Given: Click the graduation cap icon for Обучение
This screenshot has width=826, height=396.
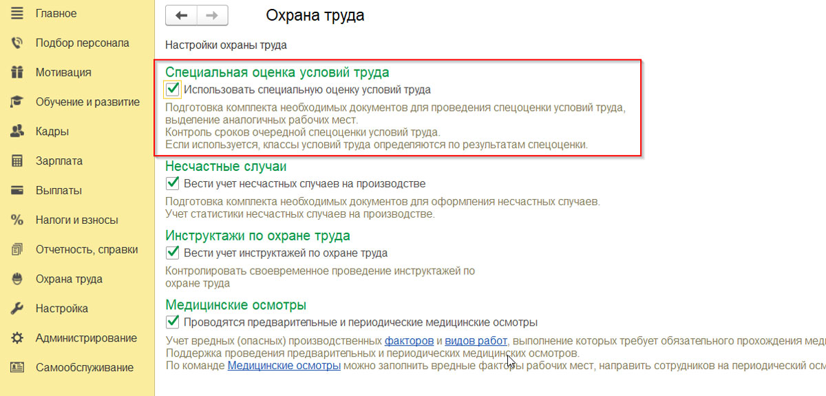Looking at the screenshot, I should (x=17, y=102).
